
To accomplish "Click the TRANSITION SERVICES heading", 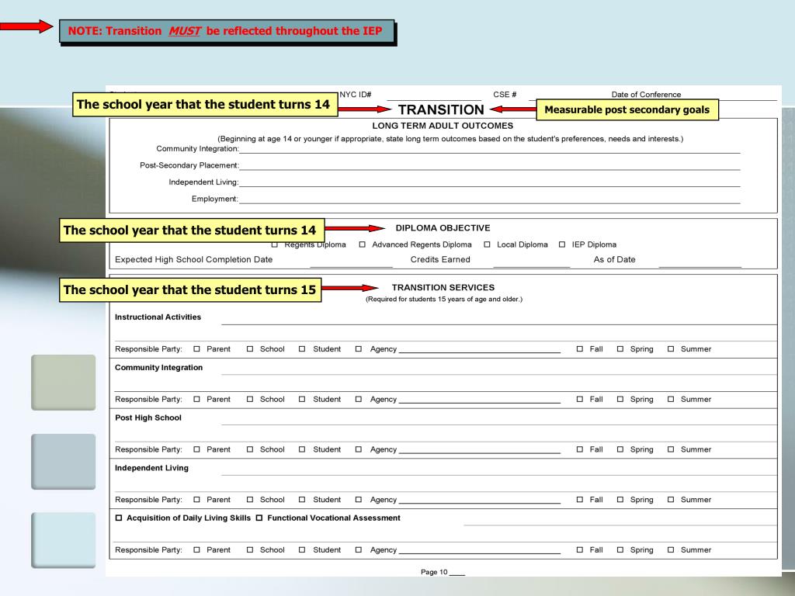I will (443, 287).
